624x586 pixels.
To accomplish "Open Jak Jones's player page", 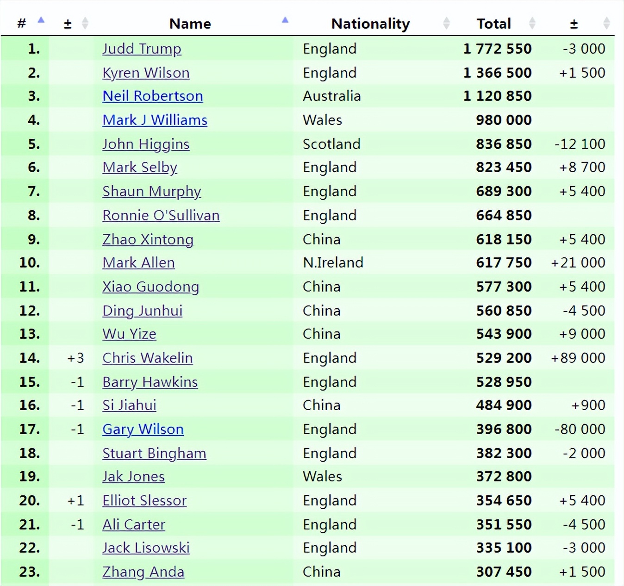I will tap(133, 476).
